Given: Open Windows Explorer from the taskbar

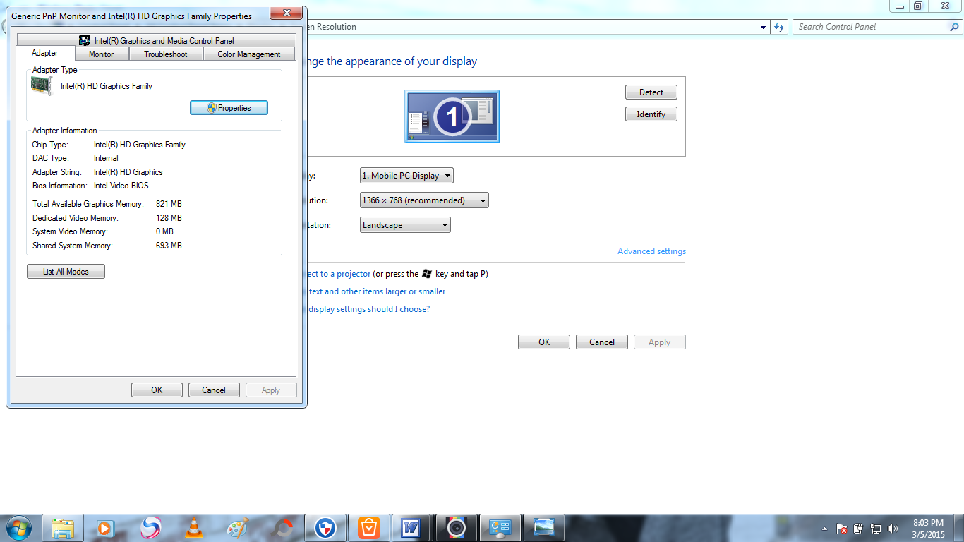Looking at the screenshot, I should coord(63,528).
